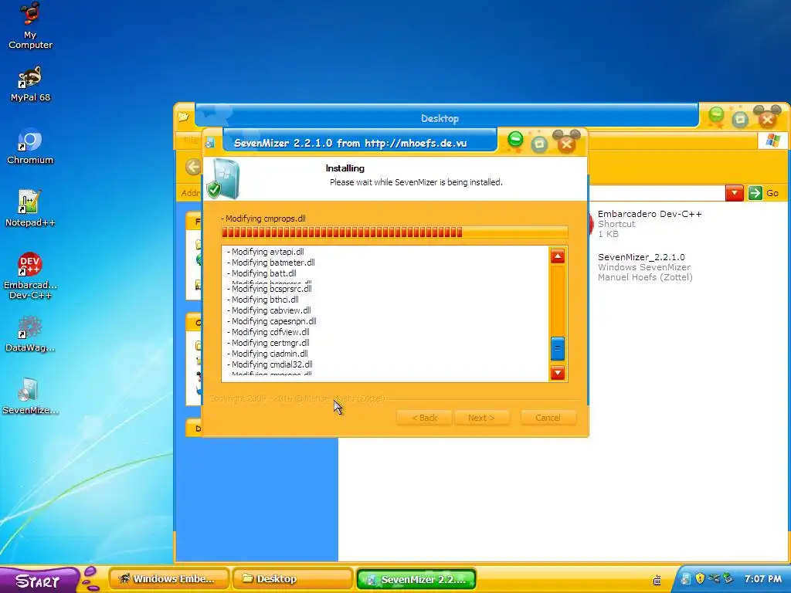Click the Back arrow in Desktop window
The width and height of the screenshot is (791, 593).
pyautogui.click(x=193, y=167)
